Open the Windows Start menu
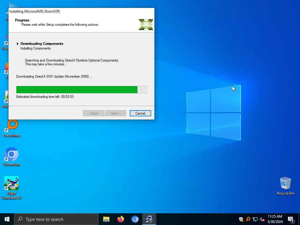The width and height of the screenshot is (300, 225). pos(7,219)
